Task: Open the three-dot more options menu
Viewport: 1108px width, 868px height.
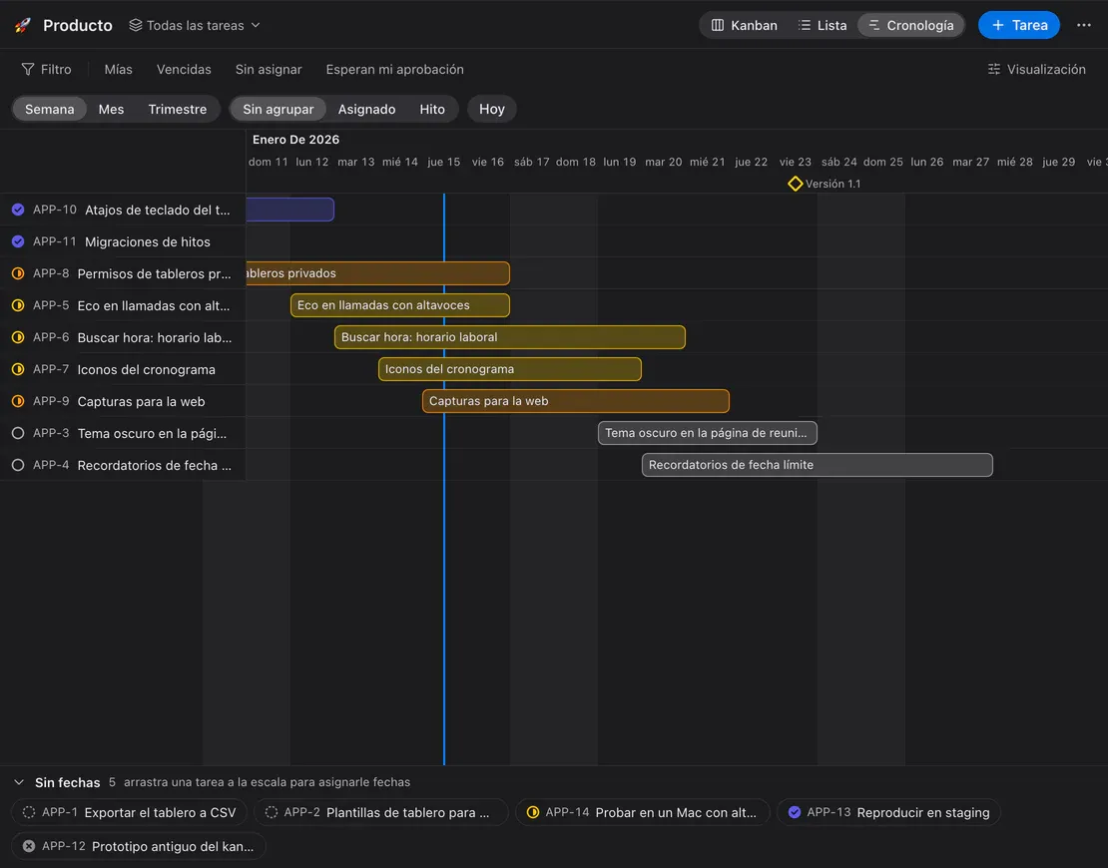Action: pos(1083,25)
